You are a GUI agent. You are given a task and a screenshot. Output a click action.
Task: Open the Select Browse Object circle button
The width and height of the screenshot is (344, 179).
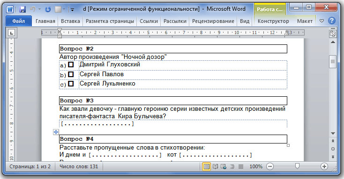point(333,149)
